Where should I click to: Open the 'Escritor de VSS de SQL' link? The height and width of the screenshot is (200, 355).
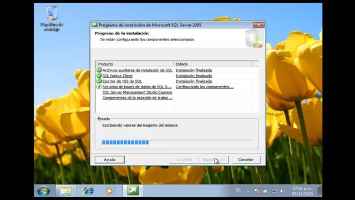122,81
